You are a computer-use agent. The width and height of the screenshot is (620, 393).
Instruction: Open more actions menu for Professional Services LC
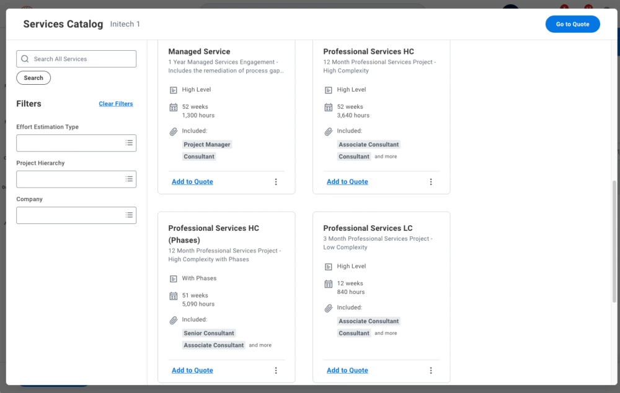tap(431, 371)
